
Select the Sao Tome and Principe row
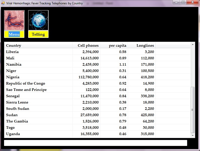(97, 90)
